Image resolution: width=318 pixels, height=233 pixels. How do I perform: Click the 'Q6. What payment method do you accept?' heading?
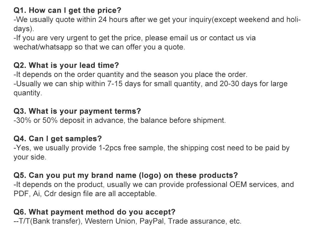coord(94,212)
